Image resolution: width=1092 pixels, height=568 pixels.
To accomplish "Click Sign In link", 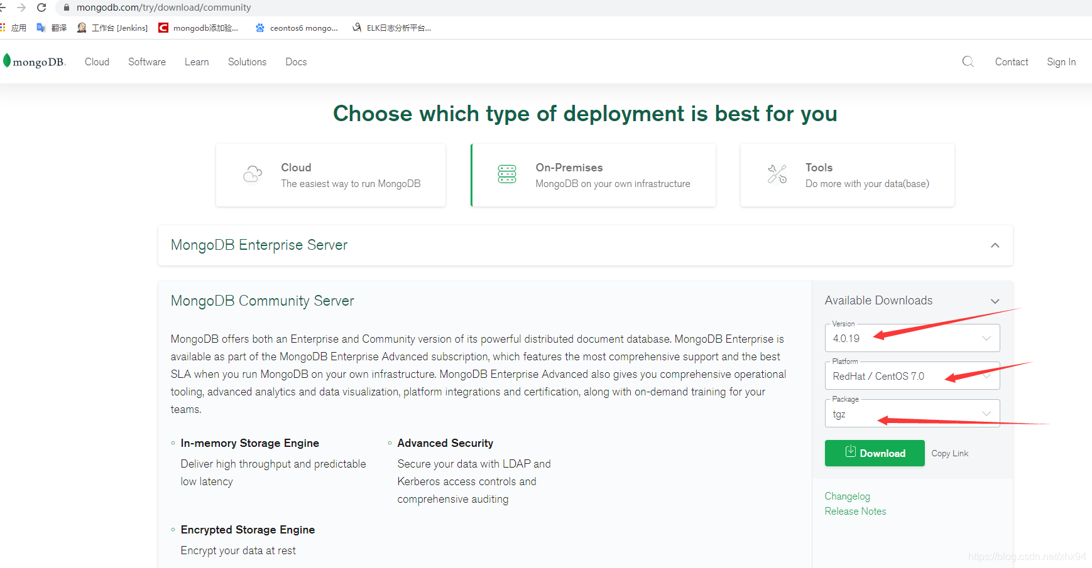I will tap(1061, 62).
